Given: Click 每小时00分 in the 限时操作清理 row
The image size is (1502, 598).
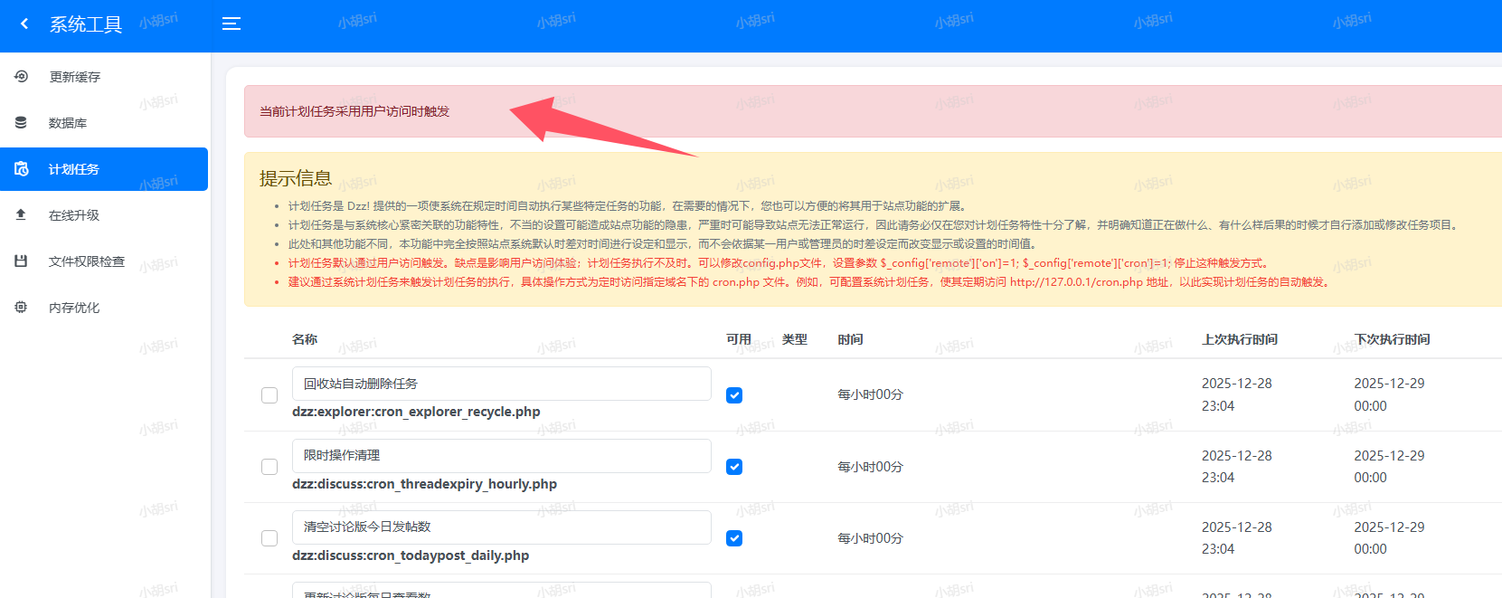Looking at the screenshot, I should tap(870, 467).
